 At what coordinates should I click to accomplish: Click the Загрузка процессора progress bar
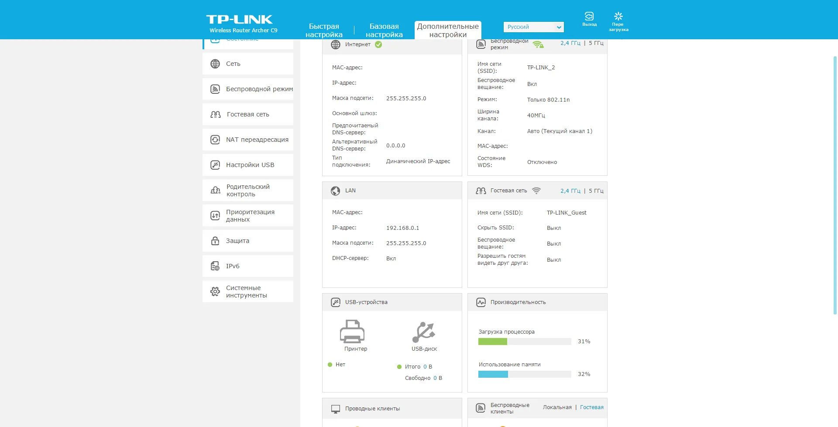click(x=525, y=342)
